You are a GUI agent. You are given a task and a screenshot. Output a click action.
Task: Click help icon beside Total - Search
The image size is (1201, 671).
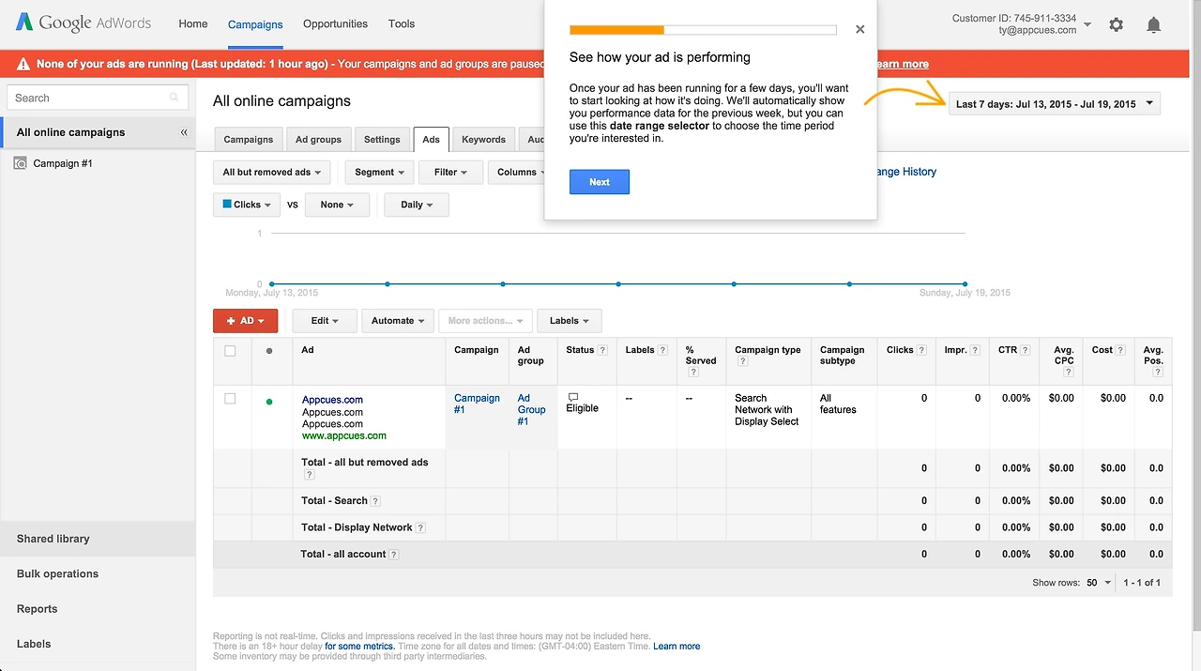[x=375, y=501]
